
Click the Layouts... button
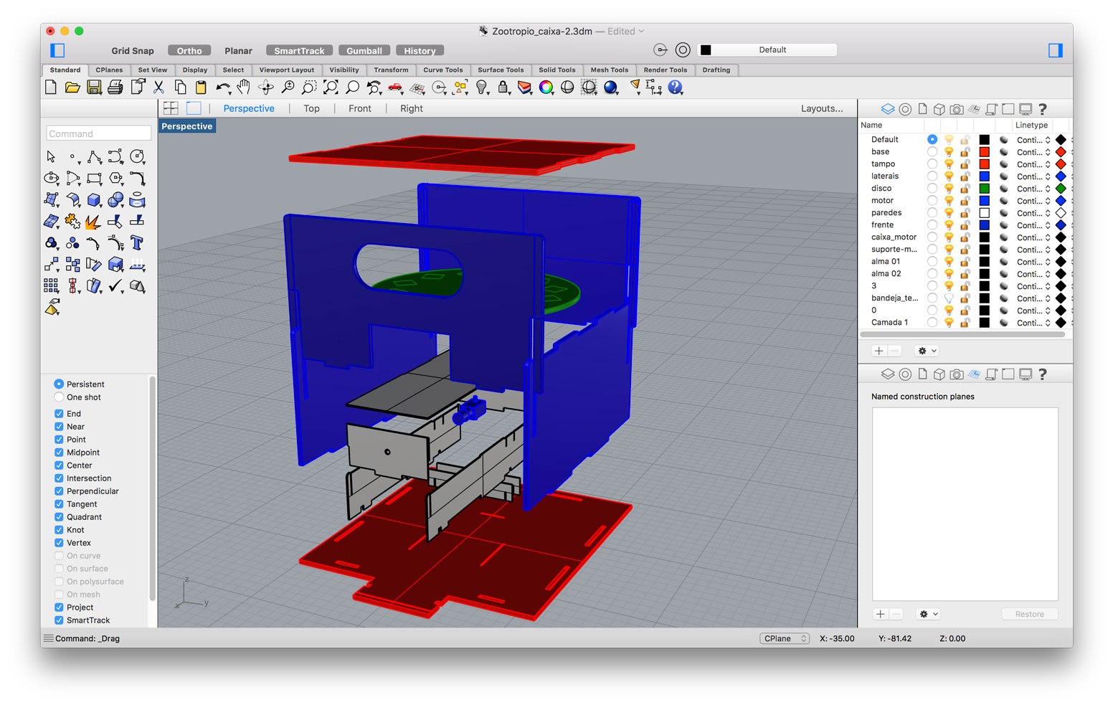click(822, 108)
